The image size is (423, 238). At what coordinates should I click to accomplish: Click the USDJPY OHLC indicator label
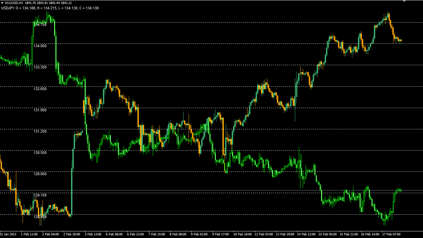click(x=50, y=8)
